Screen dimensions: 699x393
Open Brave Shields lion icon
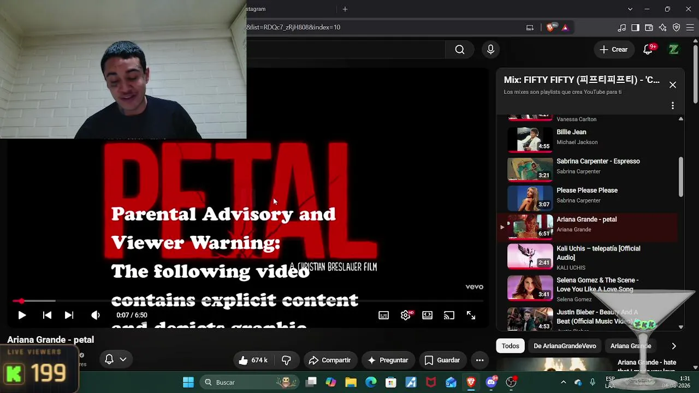tap(551, 27)
